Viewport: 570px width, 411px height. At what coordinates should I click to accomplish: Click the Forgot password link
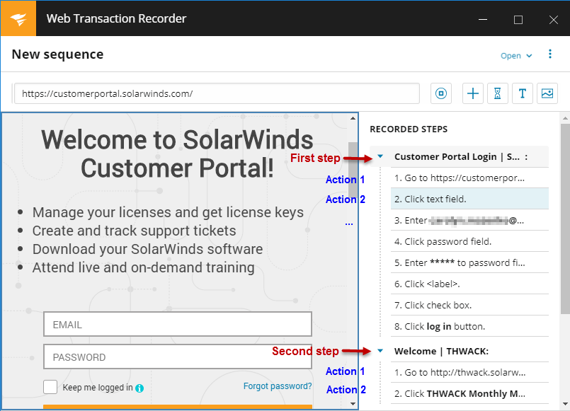[x=277, y=386]
